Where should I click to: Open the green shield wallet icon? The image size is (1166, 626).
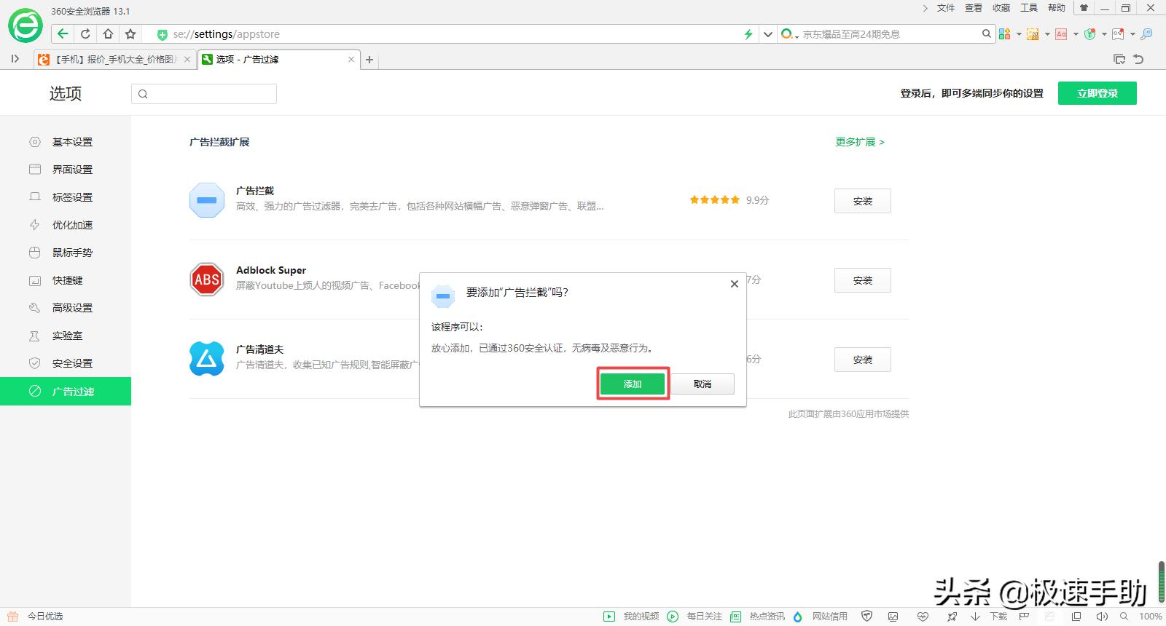pos(1089,34)
